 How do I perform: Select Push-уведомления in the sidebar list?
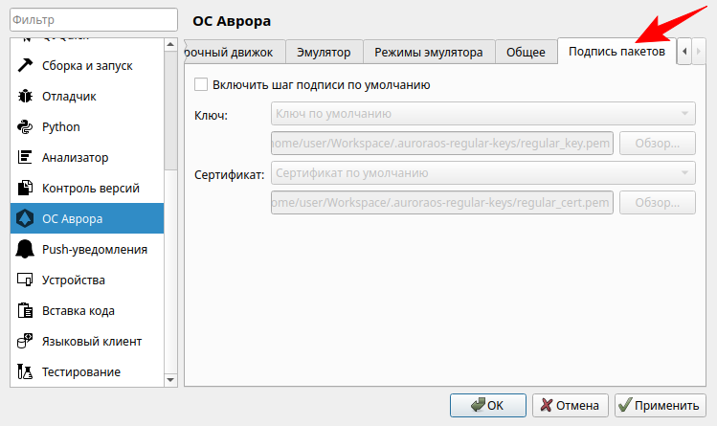[x=87, y=249]
